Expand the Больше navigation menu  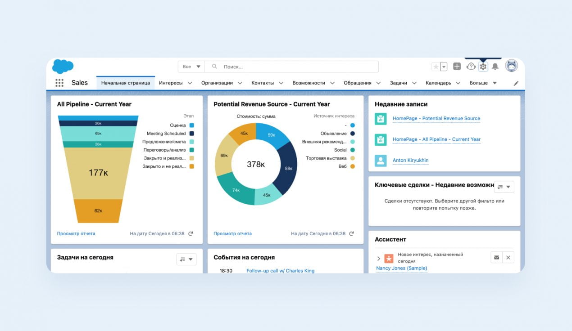[x=482, y=83]
